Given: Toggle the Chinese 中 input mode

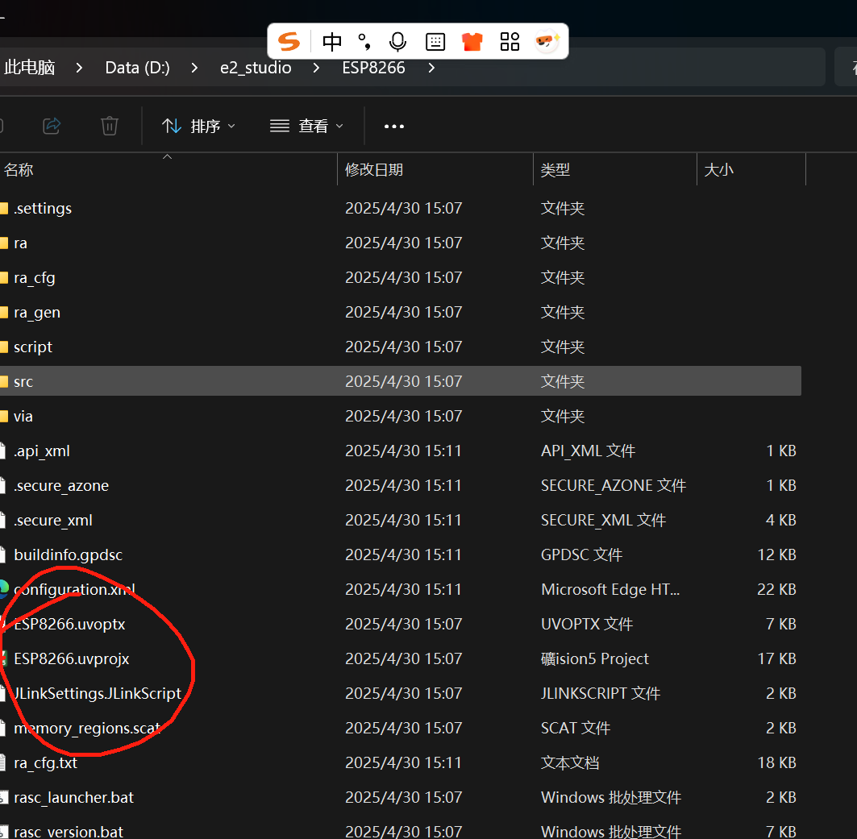Looking at the screenshot, I should [332, 42].
